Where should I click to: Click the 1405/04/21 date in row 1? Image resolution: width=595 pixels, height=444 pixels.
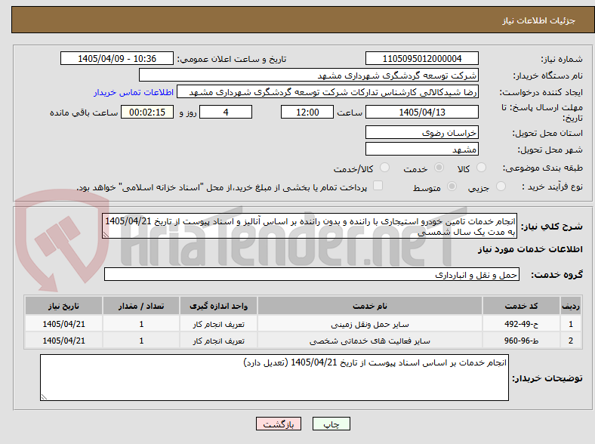(x=63, y=324)
